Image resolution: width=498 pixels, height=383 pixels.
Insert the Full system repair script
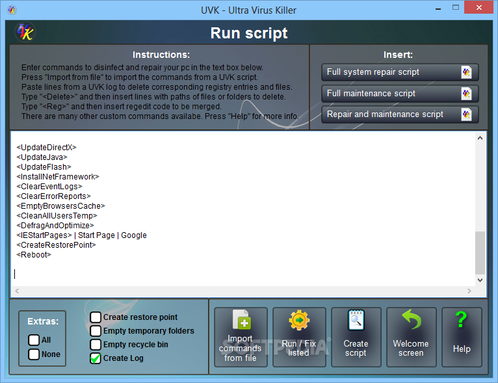tap(400, 72)
